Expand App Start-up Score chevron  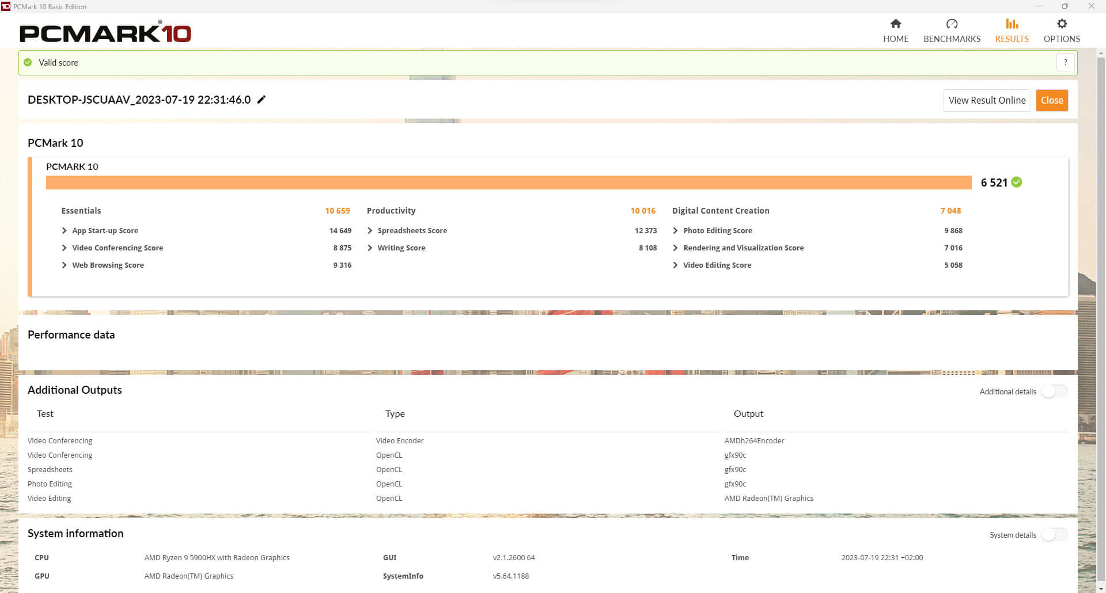(x=64, y=230)
